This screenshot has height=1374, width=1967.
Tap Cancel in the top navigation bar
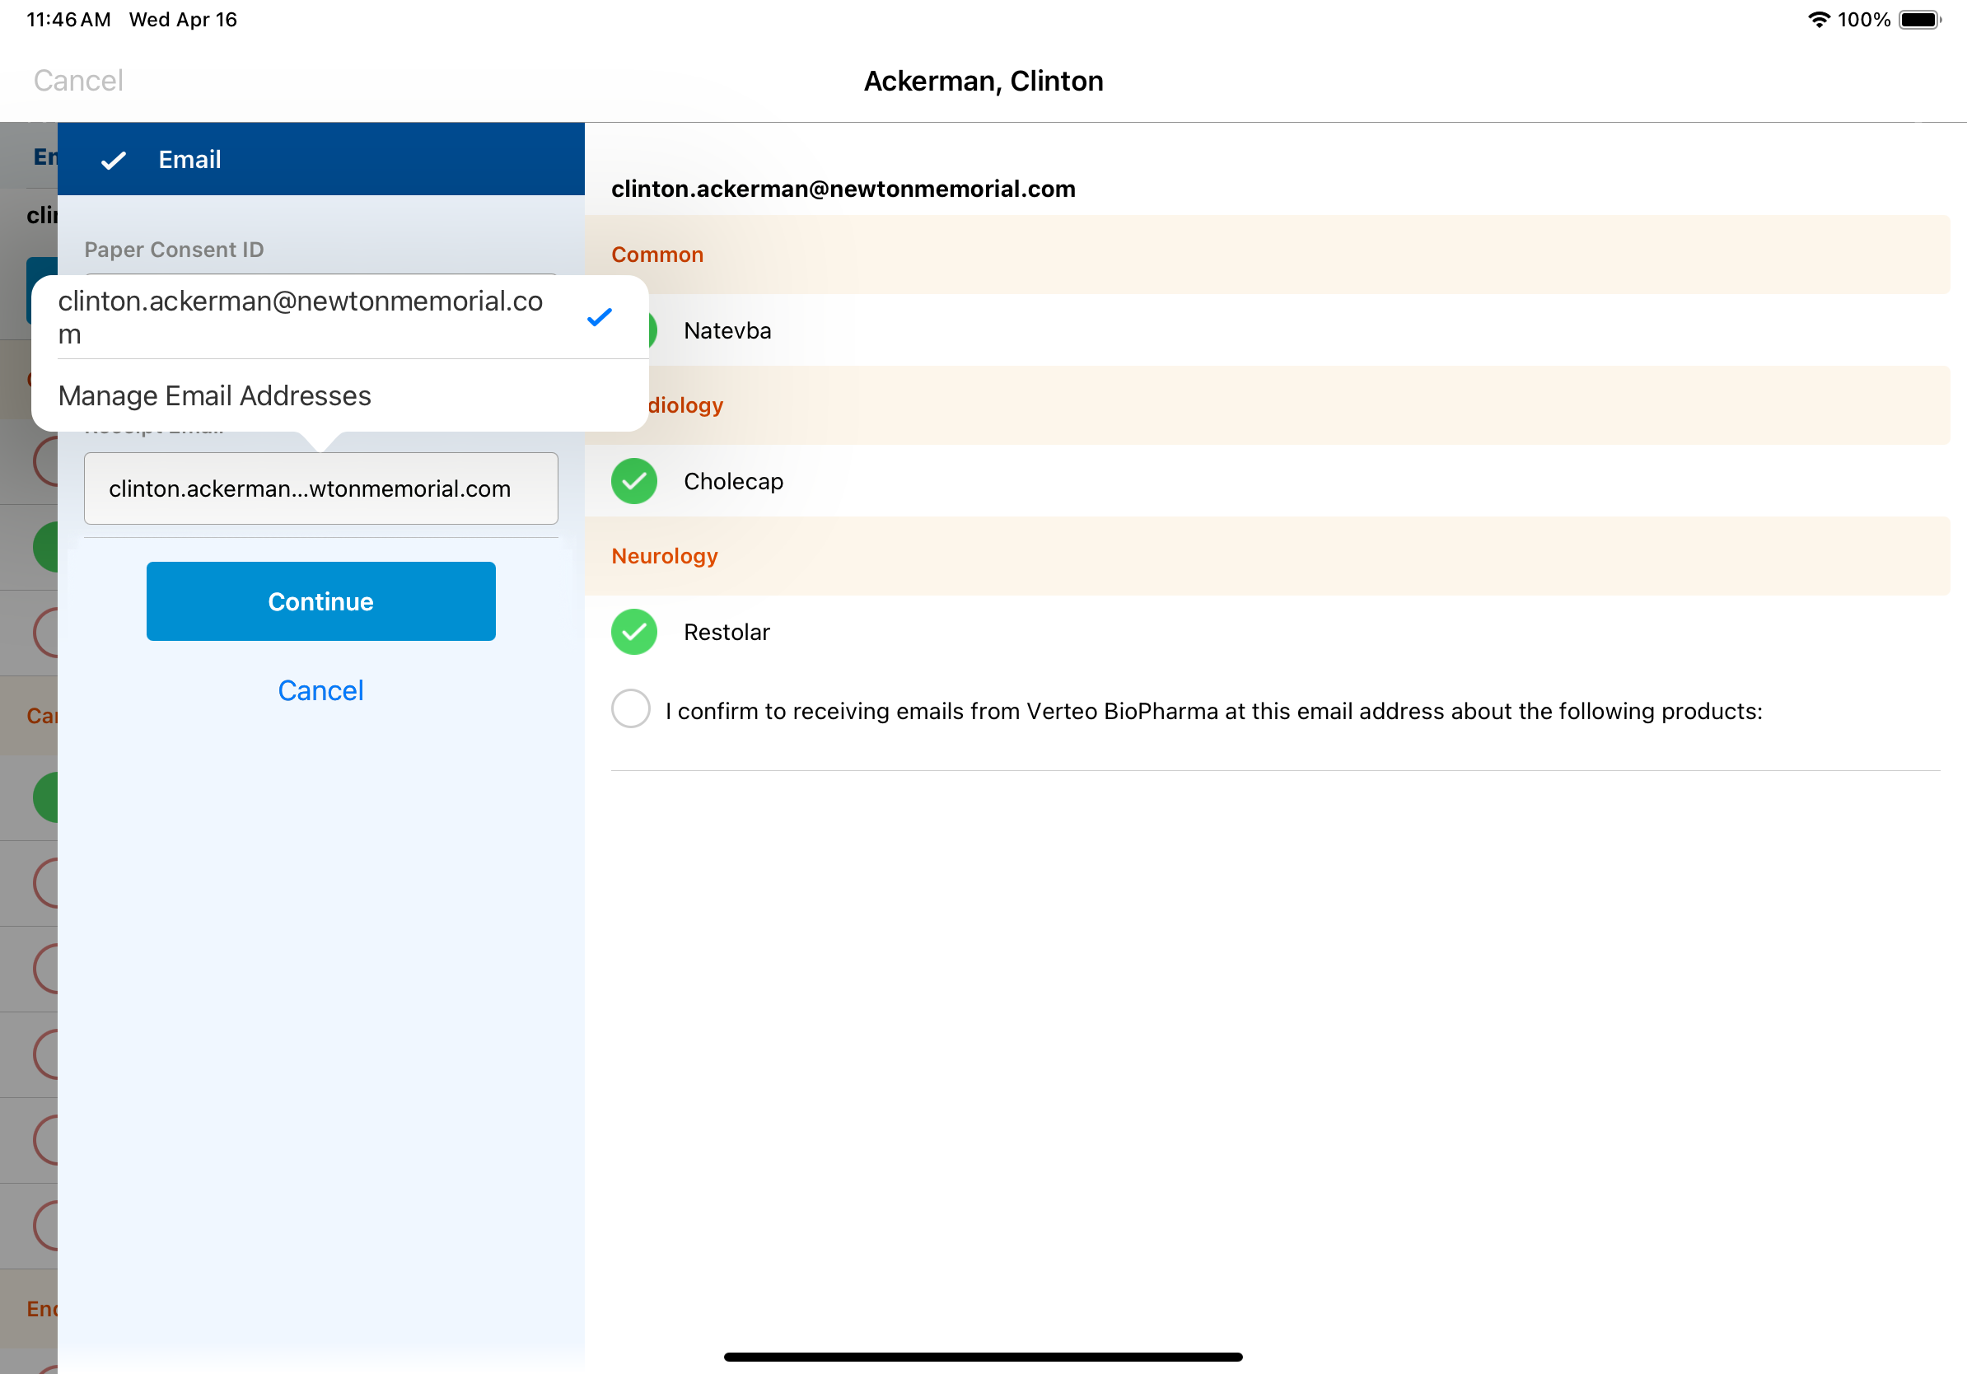[78, 81]
